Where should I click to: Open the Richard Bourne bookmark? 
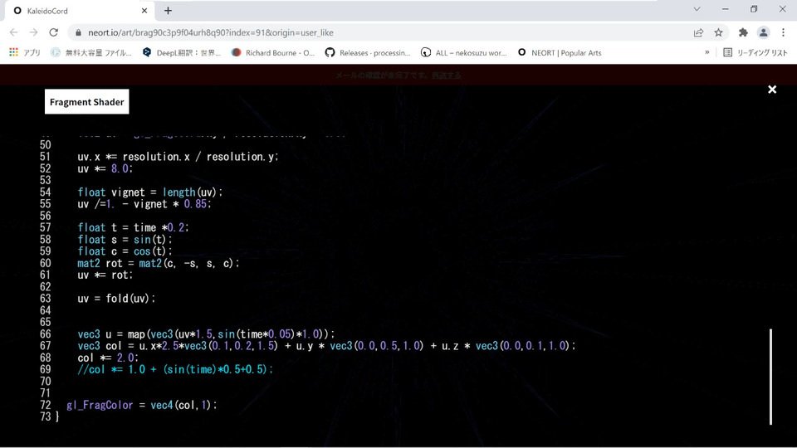click(x=273, y=52)
